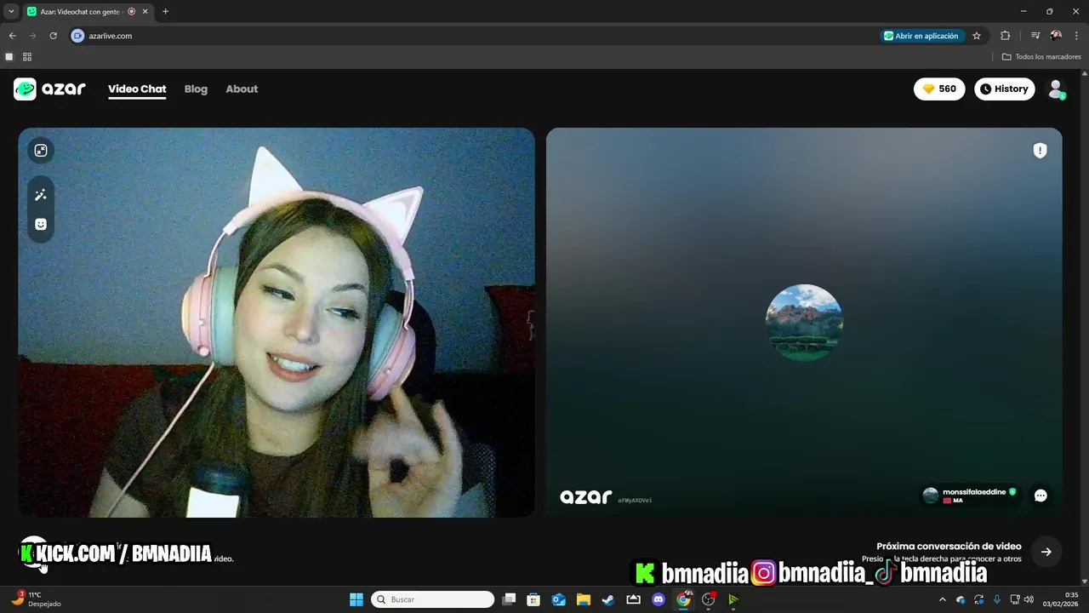Open Steam from the taskbar
The image size is (1089, 613).
click(x=608, y=599)
